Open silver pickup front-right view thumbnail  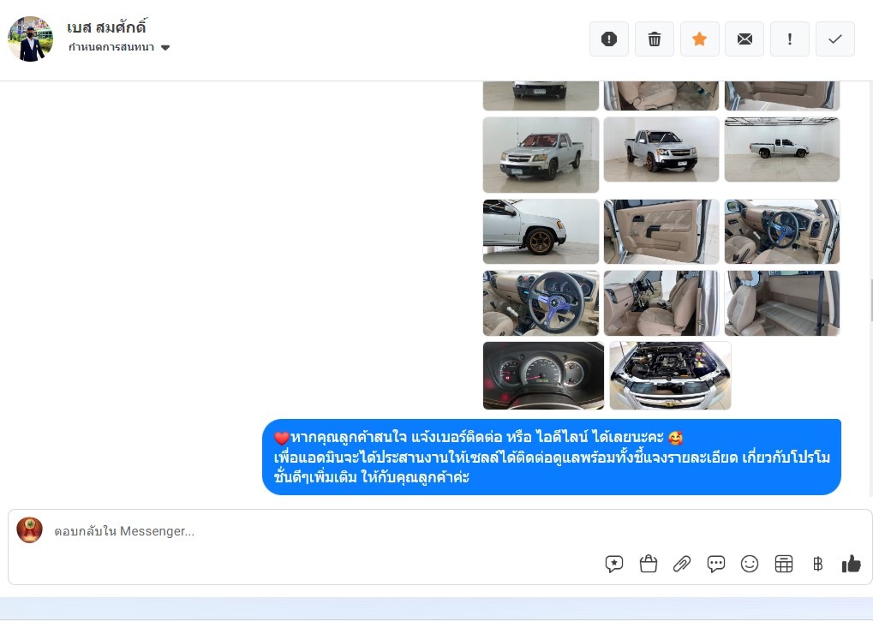661,149
